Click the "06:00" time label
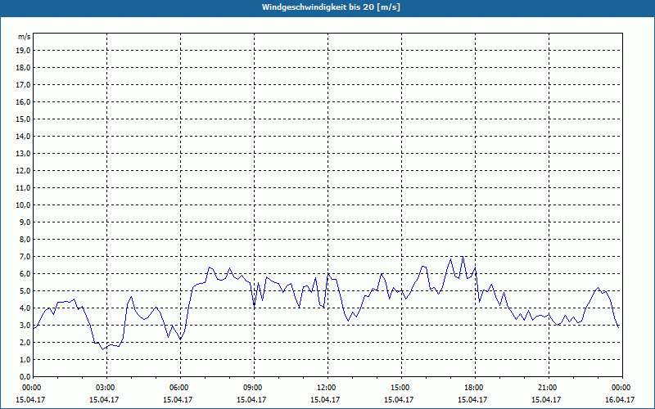The height and width of the screenshot is (409, 655). click(x=178, y=388)
